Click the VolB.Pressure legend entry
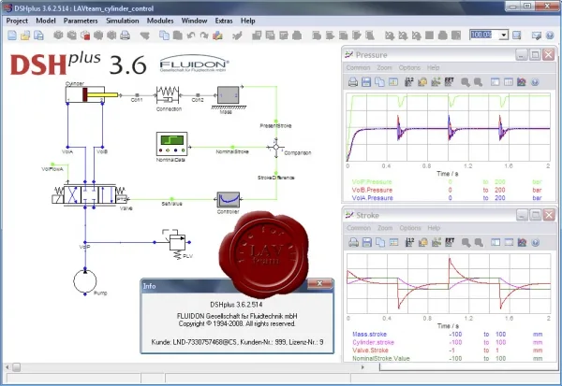 (372, 190)
